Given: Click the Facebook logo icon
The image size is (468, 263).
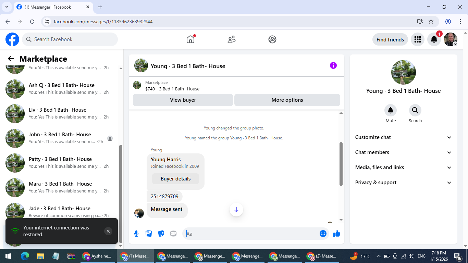Looking at the screenshot, I should (12, 39).
